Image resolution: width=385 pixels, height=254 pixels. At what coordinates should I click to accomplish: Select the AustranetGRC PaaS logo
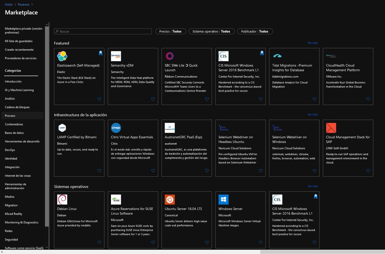click(x=170, y=128)
